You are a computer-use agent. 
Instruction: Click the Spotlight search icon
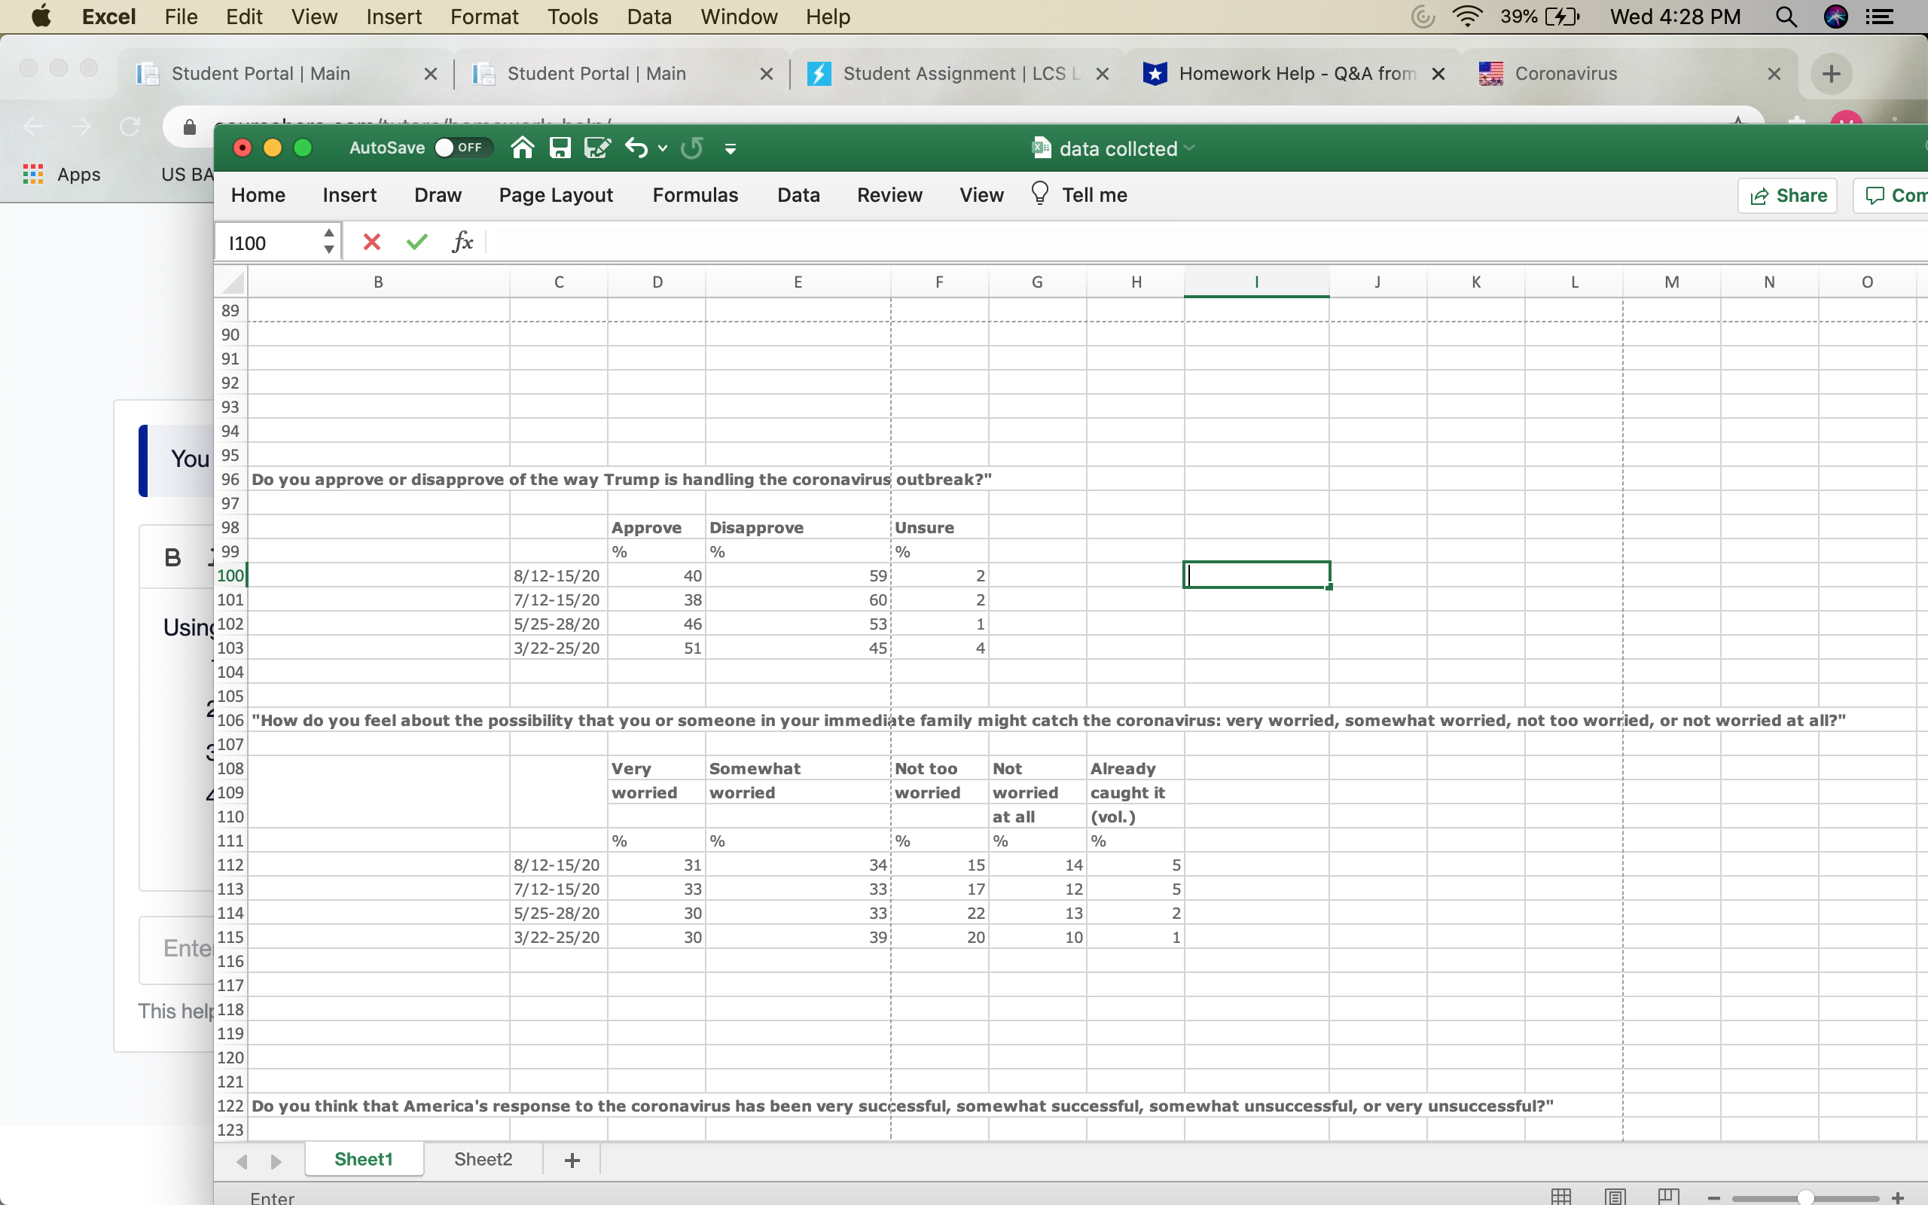1786,17
